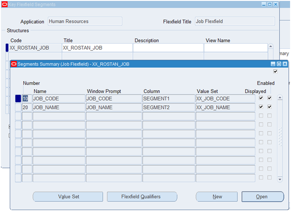Close the Key Flexfield Segments window
291x211 pixels.
(x=276, y=4)
